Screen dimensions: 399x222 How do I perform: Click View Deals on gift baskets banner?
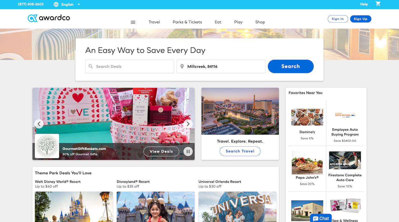click(161, 151)
